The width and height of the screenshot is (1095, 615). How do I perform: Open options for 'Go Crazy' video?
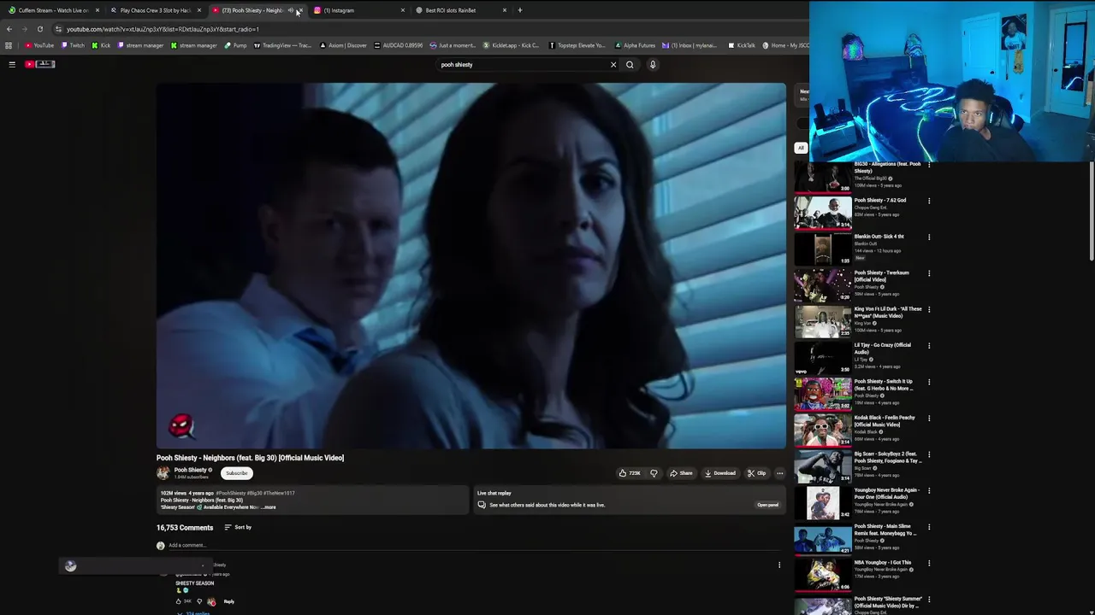coord(929,346)
